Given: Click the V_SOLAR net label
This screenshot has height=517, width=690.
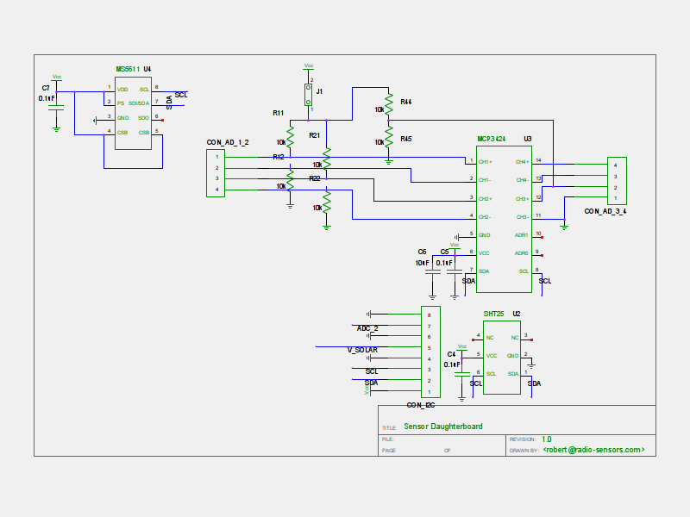Looking at the screenshot, I should click(x=362, y=351).
